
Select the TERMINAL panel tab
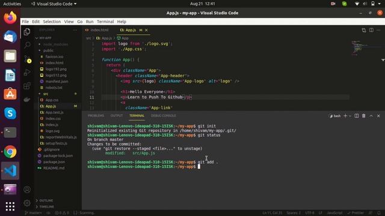(x=137, y=116)
